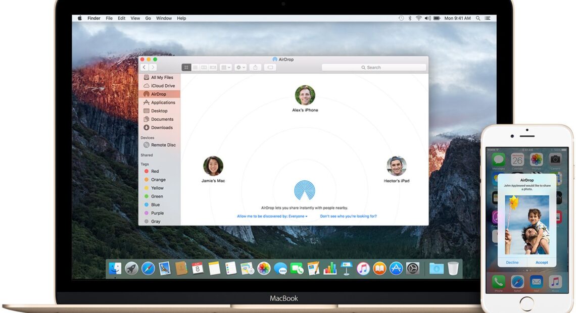Open Downloads folder stack in dock
This screenshot has height=313, width=576.
pos(437,269)
